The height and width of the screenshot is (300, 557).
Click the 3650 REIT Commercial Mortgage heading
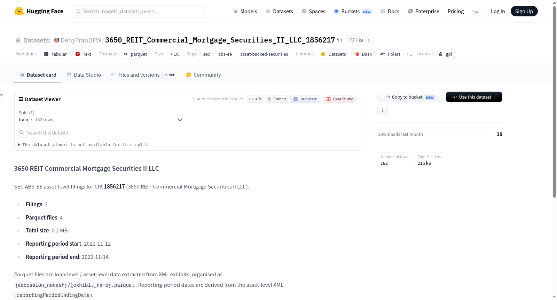coord(86,168)
